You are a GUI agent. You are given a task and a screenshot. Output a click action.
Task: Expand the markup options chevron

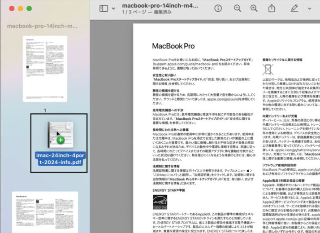(x=309, y=9)
